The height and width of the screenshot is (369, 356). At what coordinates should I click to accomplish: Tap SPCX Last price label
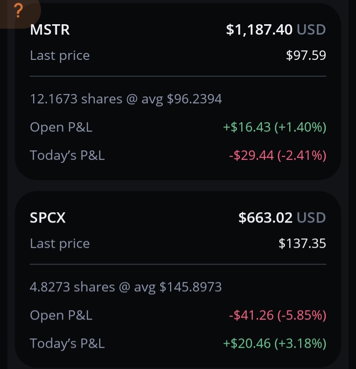[x=60, y=244]
